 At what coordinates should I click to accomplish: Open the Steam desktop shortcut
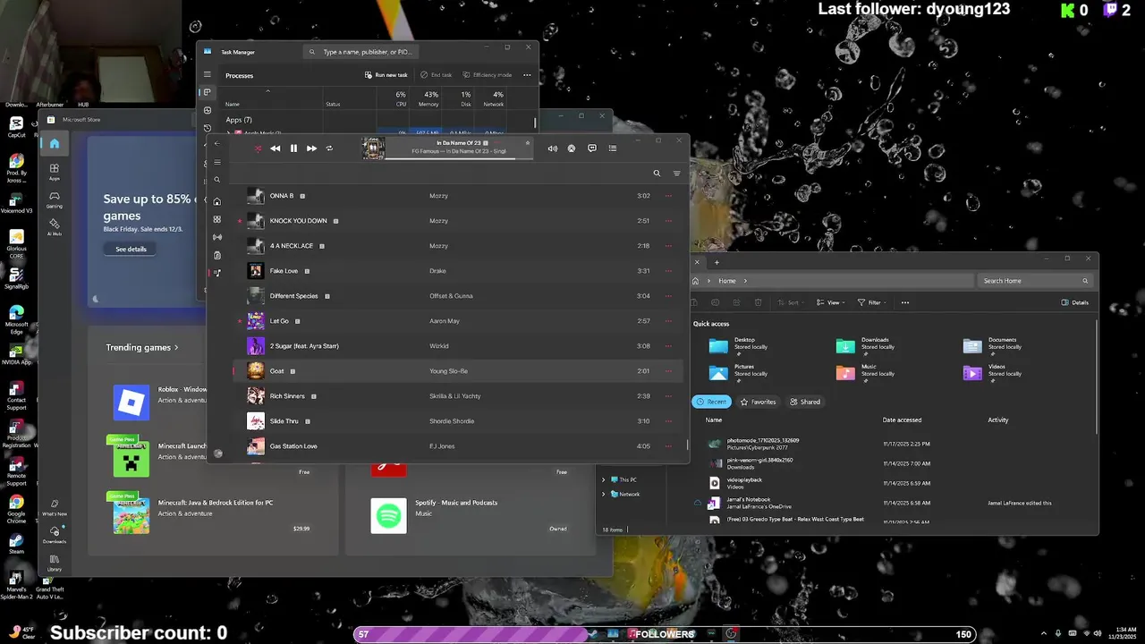[x=16, y=543]
